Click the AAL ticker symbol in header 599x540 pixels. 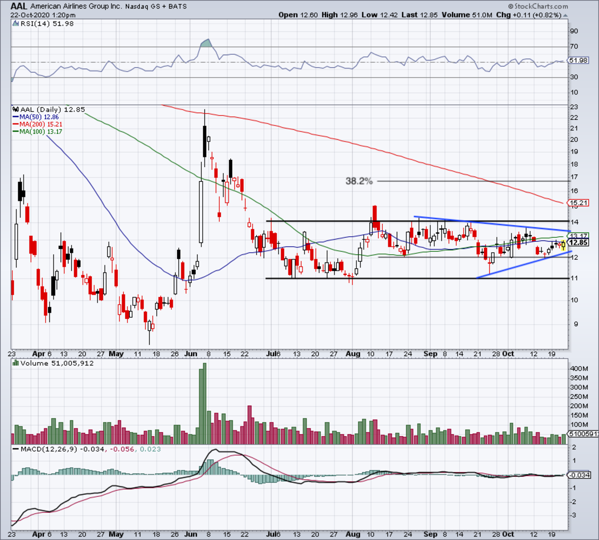tap(18, 6)
